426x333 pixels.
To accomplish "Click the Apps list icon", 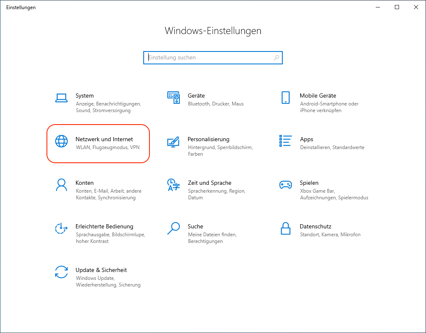I will (x=286, y=141).
